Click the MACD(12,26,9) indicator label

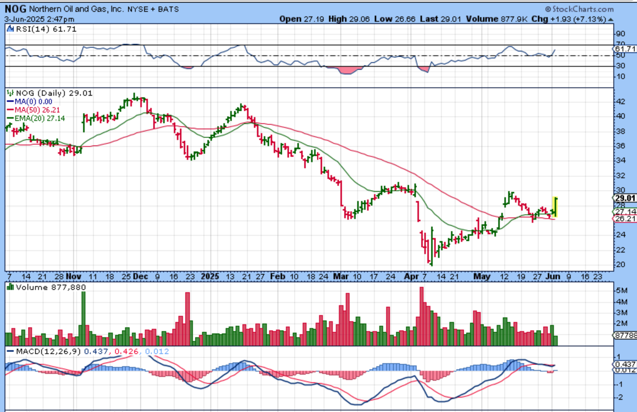tap(48, 351)
